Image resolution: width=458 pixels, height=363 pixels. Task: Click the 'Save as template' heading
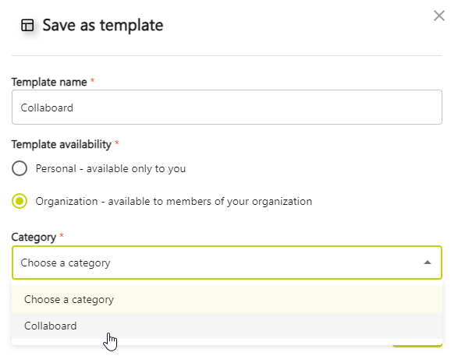[103, 26]
